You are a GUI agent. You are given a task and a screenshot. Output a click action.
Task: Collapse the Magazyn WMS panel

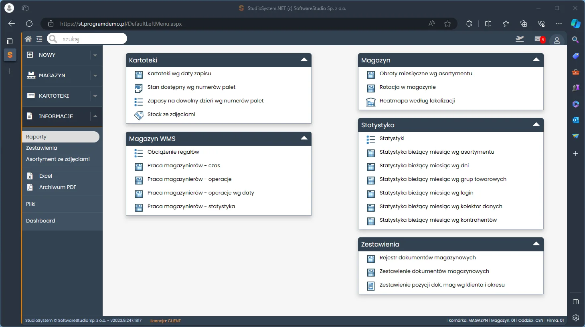(x=304, y=138)
